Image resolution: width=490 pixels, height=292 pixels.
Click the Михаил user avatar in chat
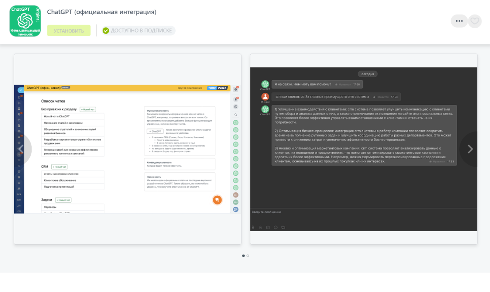coord(265,97)
